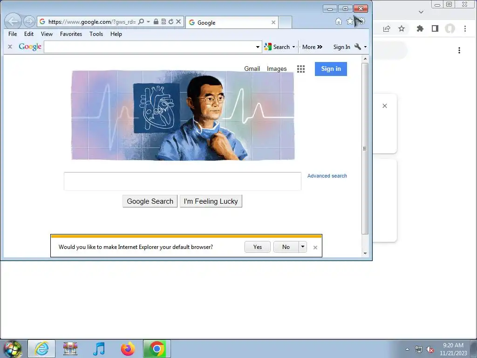Click the I'm Feeling Lucky button
This screenshot has height=358, width=477.
point(211,201)
